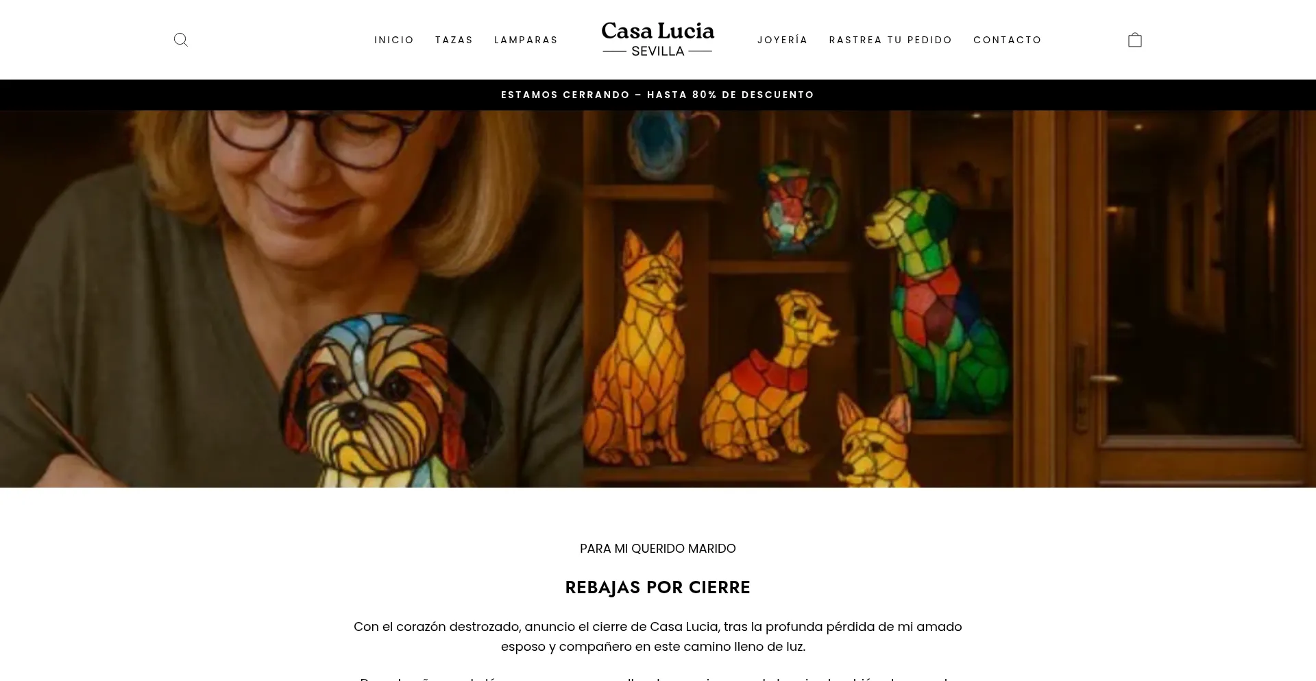Click the Estamos cerrando discount banner
Viewport: 1316px width, 681px height.
[658, 95]
